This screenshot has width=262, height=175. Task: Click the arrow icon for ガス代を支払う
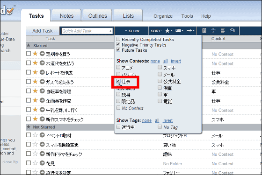42,82
